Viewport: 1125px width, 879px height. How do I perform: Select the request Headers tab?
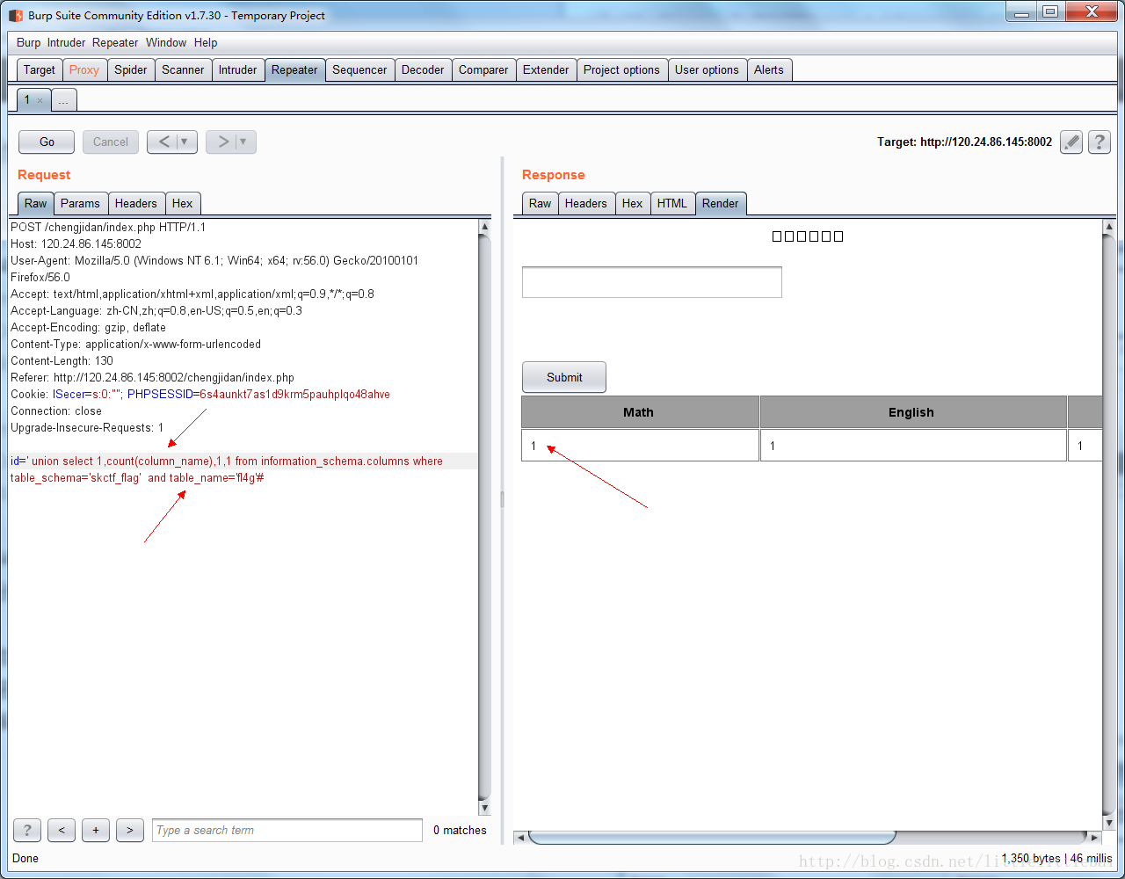click(136, 203)
